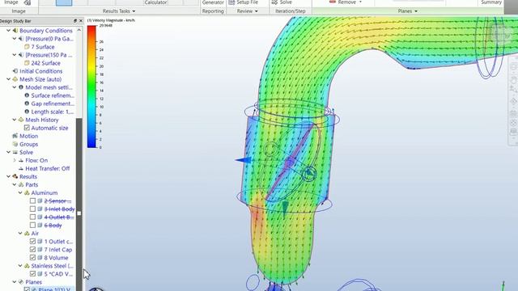Viewport: 518px width, 291px height.
Task: Expand the Flow: On node
Action: [x=15, y=160]
